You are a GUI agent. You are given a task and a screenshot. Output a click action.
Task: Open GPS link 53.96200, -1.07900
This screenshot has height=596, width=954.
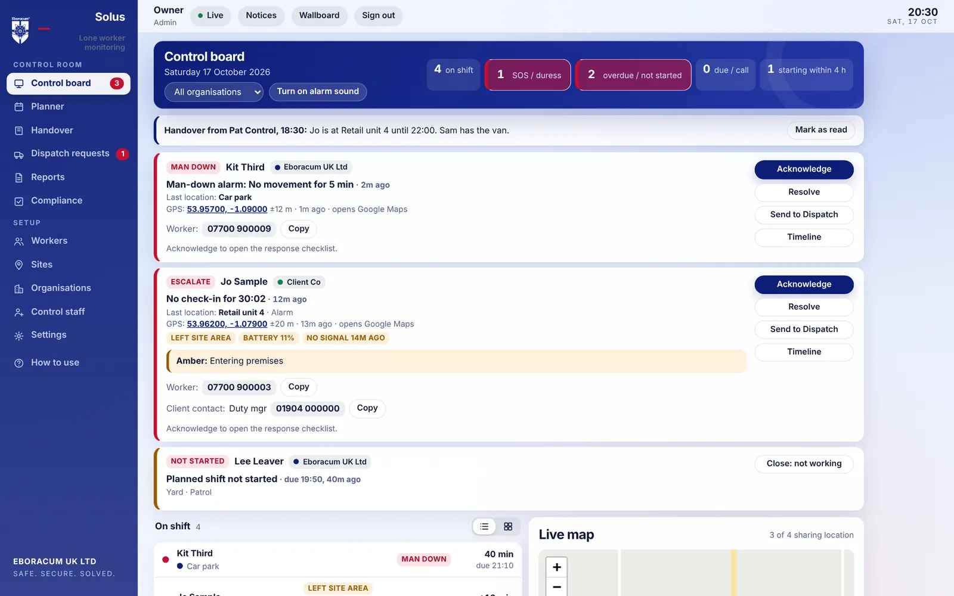[x=227, y=324]
